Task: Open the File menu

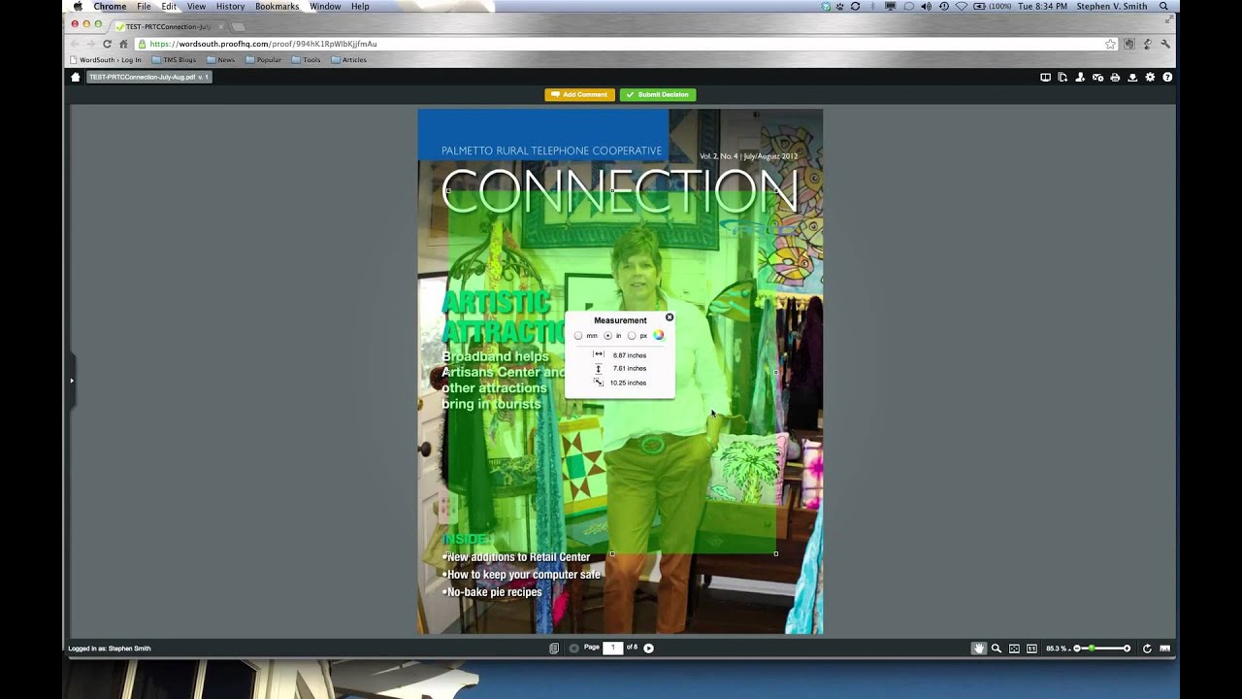Action: pyautogui.click(x=144, y=7)
